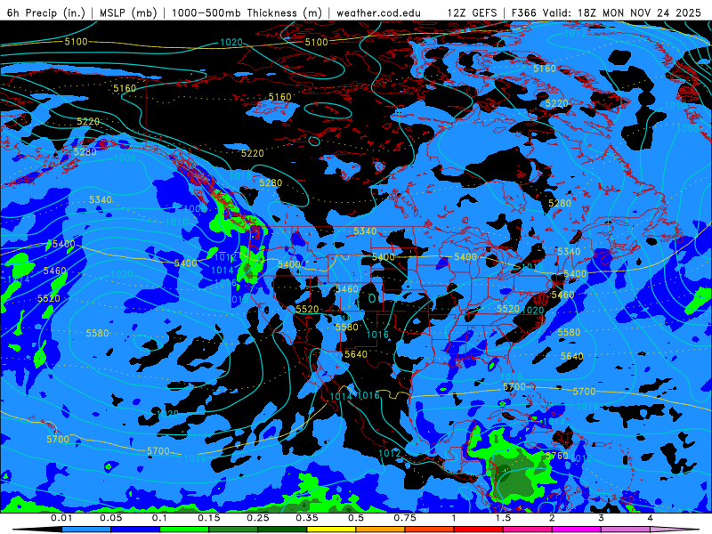Select the 0.25 legend value label

258,518
